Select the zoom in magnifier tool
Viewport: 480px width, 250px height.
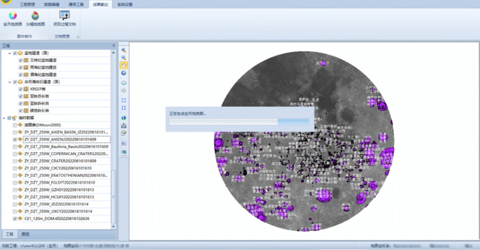(124, 50)
